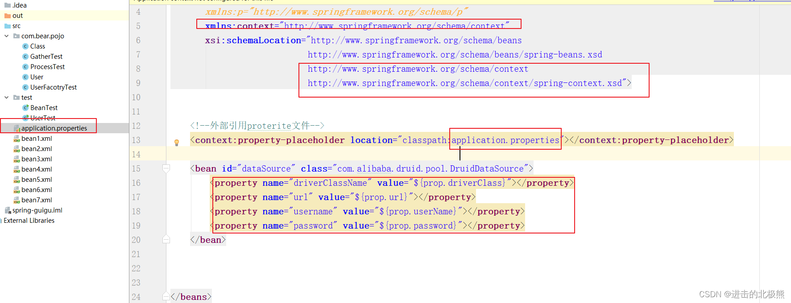Click the com.bear.pojo package icon
The height and width of the screenshot is (303, 791).
point(17,36)
